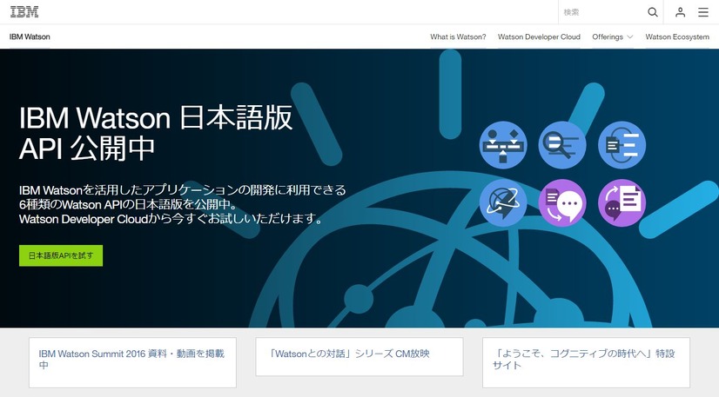Open Watson Developer Cloud menu item
719x397 pixels.
540,36
